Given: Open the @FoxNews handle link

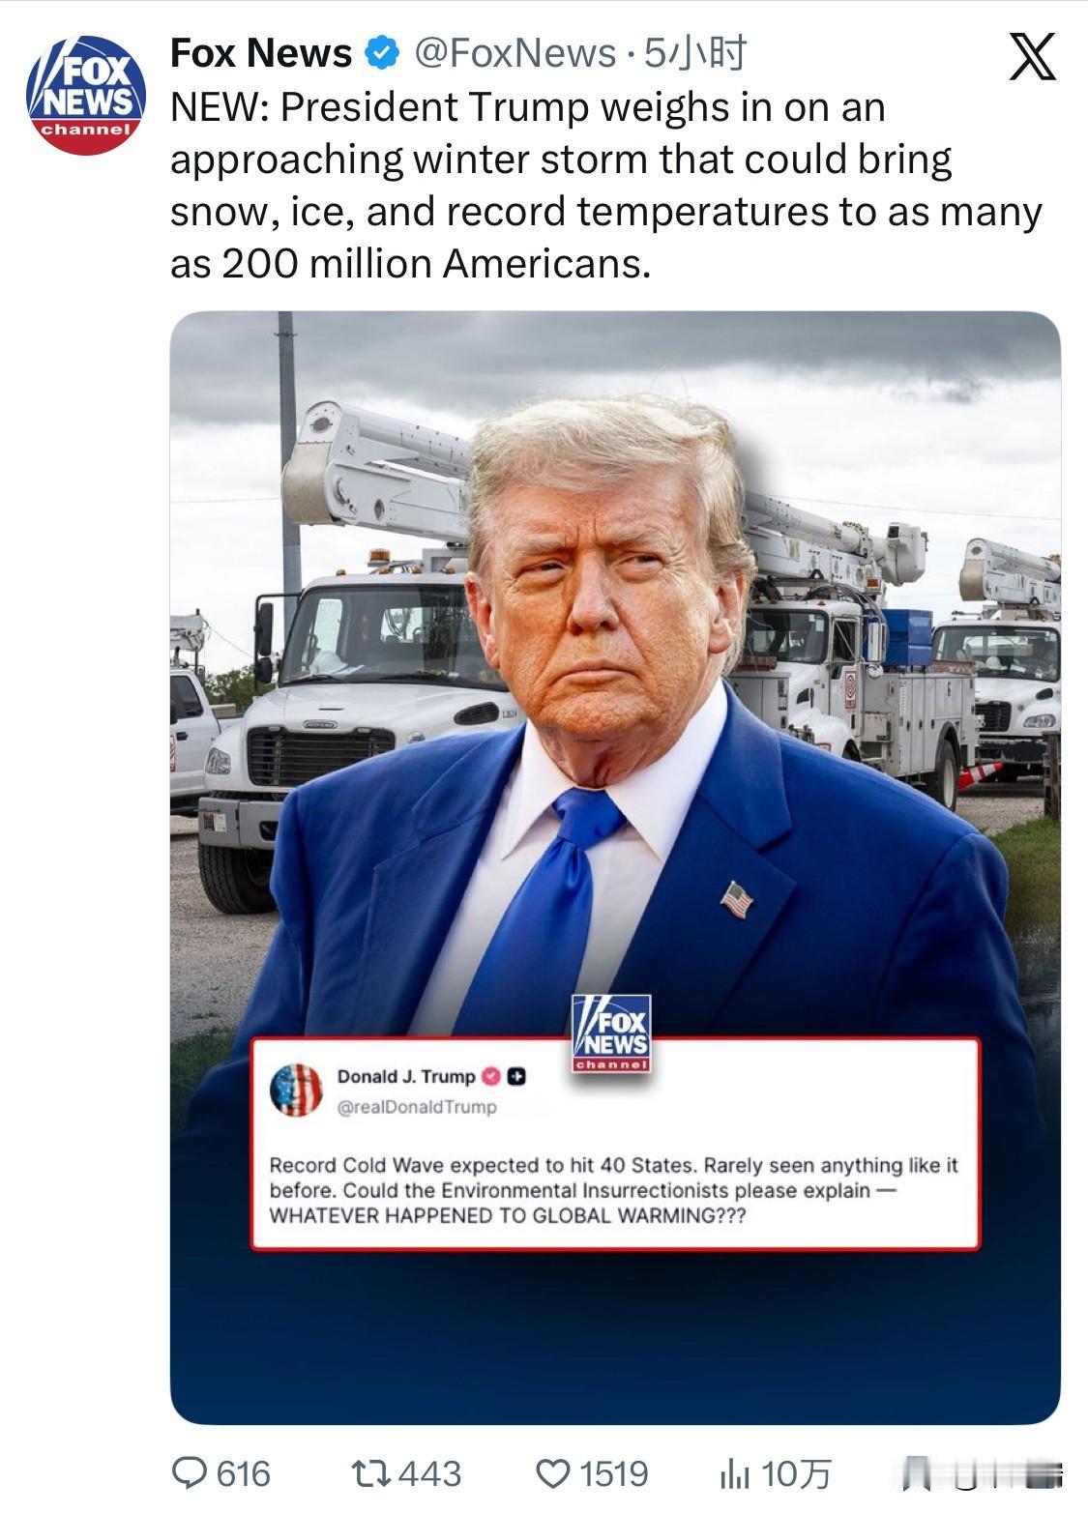Looking at the screenshot, I should coord(515,53).
